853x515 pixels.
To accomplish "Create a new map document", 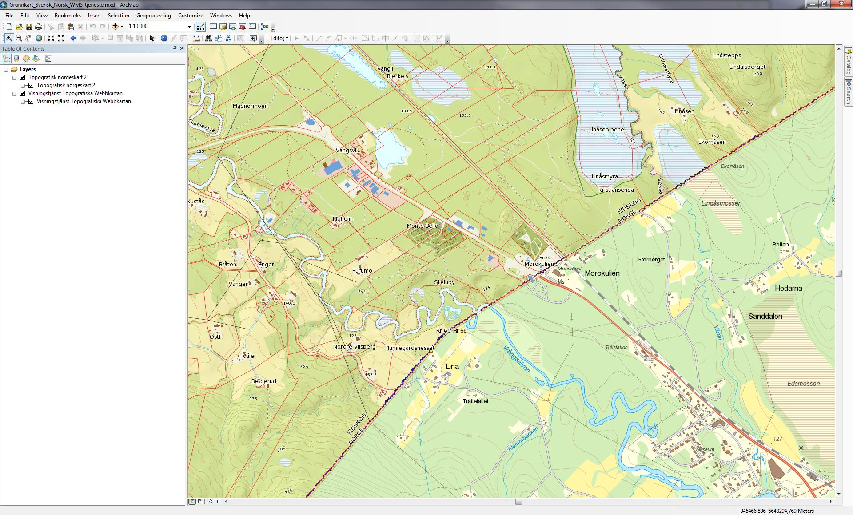I will pyautogui.click(x=9, y=27).
